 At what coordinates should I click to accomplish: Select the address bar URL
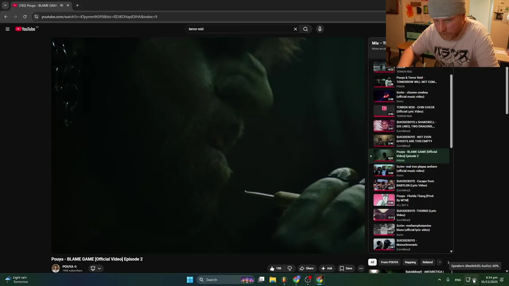[x=99, y=17]
